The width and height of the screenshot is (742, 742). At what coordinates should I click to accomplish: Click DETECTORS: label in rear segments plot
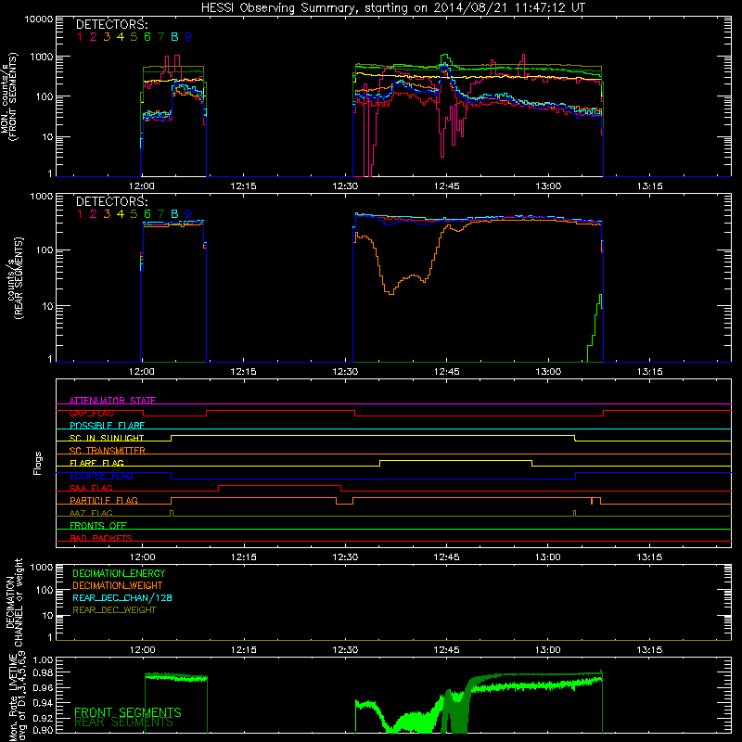(x=111, y=201)
